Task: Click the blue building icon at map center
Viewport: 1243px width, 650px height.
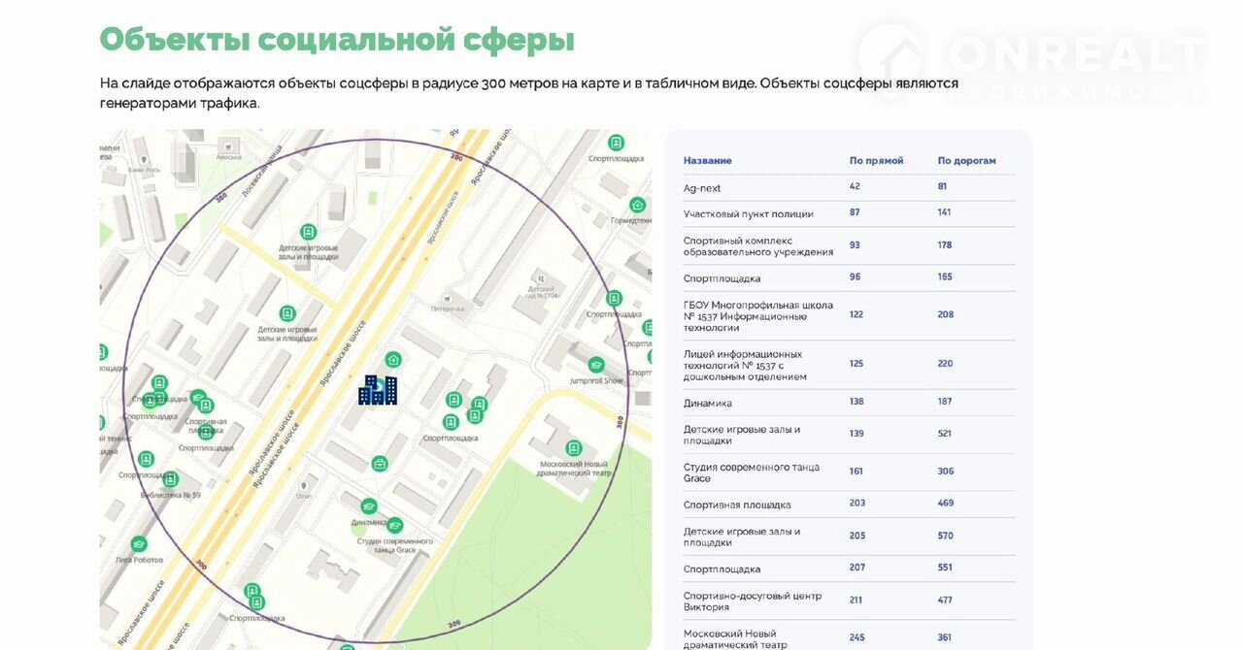Action: click(378, 390)
